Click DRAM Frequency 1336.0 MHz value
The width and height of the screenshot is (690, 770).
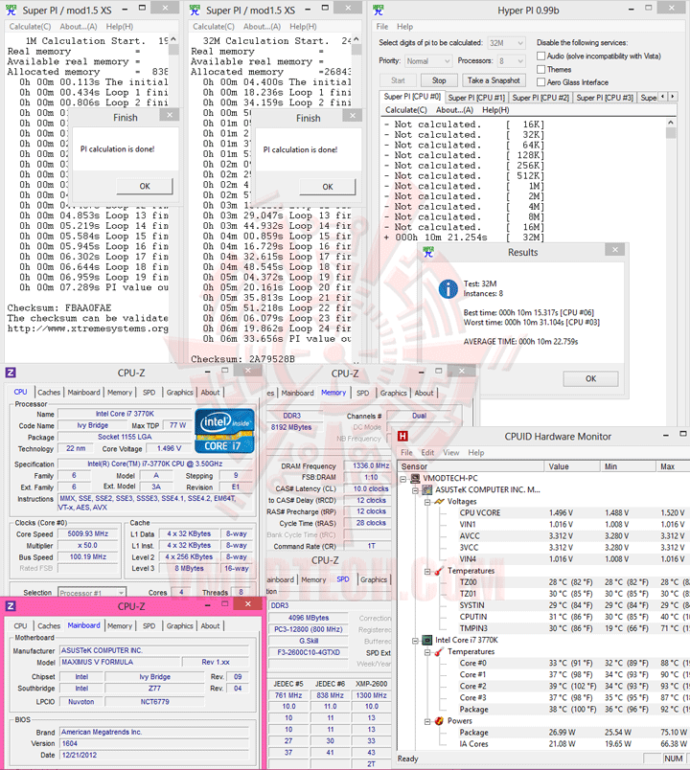(x=371, y=465)
